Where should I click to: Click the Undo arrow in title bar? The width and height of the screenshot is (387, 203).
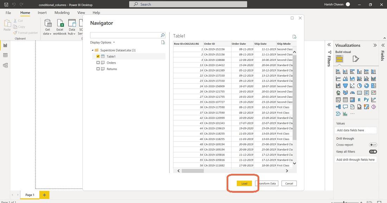(x=14, y=5)
